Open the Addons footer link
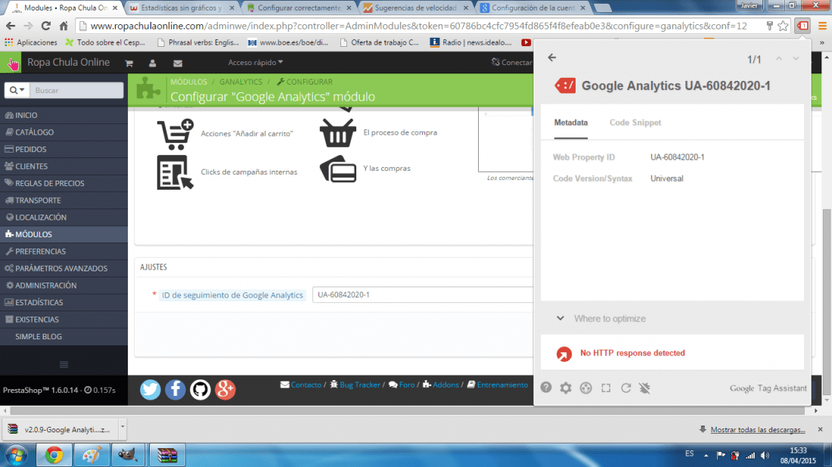The height and width of the screenshot is (467, 832). pos(445,385)
